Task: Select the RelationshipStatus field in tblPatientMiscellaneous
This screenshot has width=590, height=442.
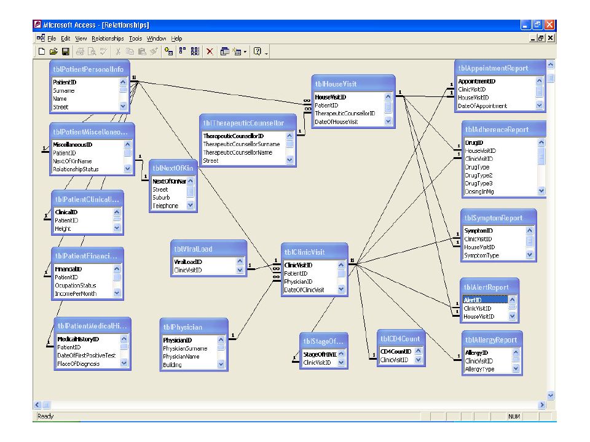Action: tap(76, 169)
